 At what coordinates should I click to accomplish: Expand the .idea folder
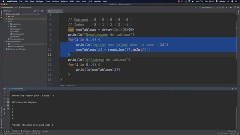pyautogui.click(x=6, y=16)
